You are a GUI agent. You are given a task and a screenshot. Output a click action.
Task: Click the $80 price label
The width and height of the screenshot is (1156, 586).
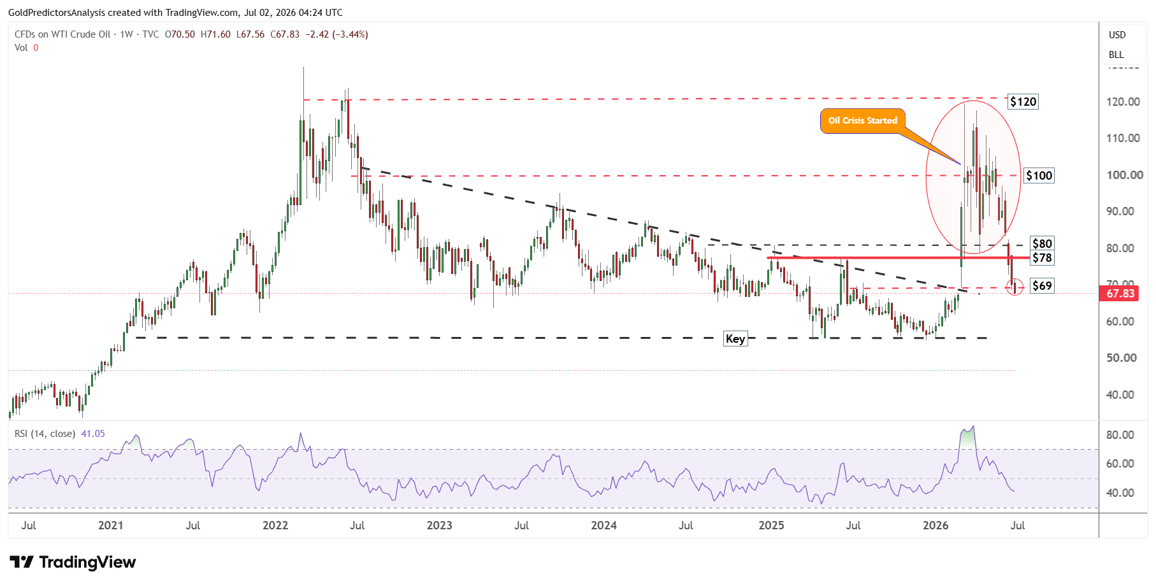click(x=1042, y=243)
